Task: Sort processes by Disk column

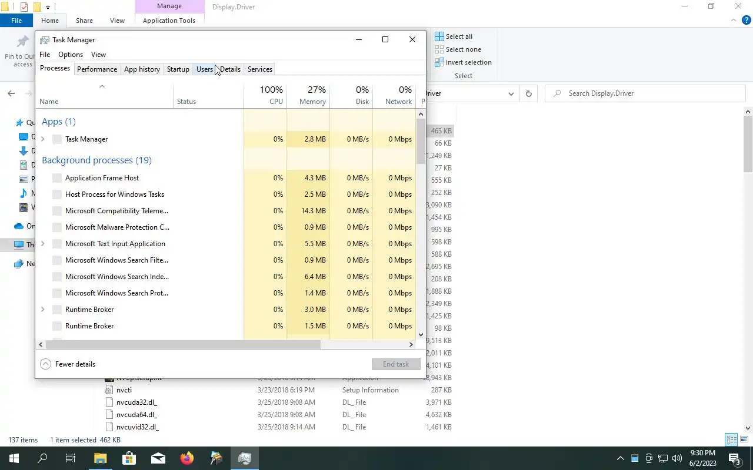Action: coord(351,95)
